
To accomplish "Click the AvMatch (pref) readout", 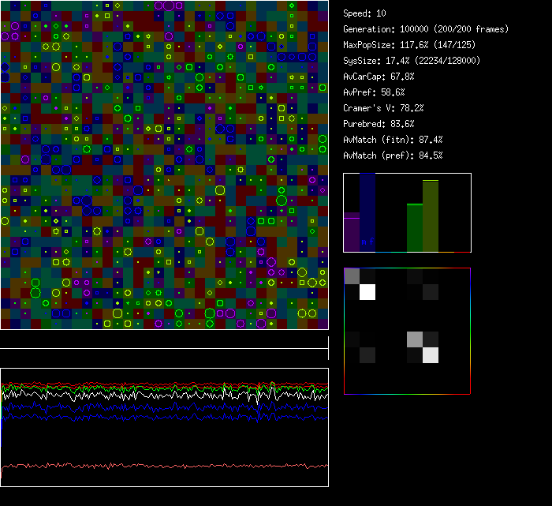I will tap(393, 156).
